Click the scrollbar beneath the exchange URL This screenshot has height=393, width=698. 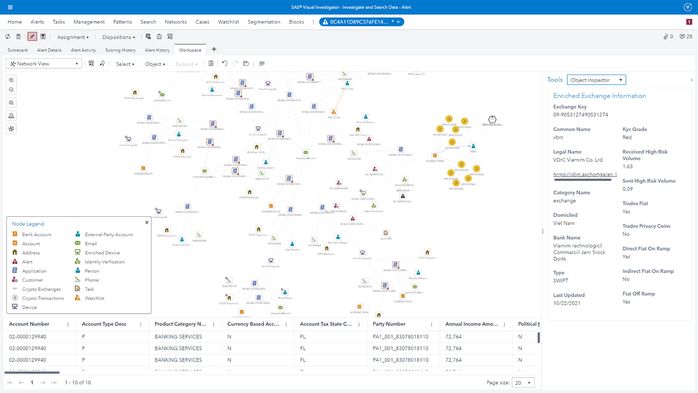tap(583, 180)
